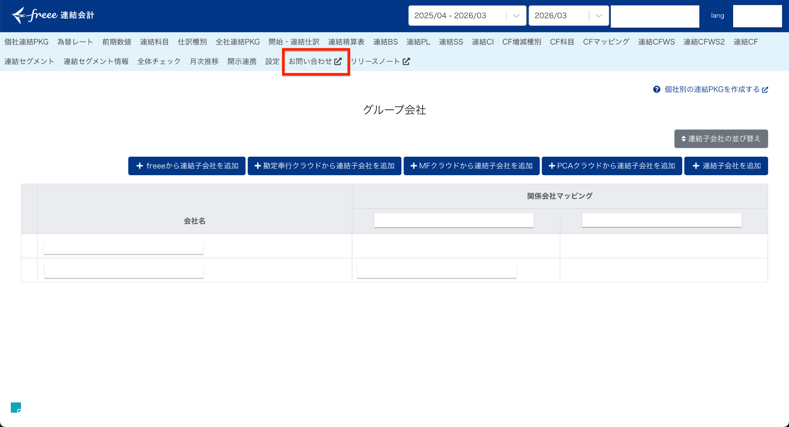This screenshot has width=789, height=427.
Task: Go to CF増減種別
Action: tap(522, 42)
